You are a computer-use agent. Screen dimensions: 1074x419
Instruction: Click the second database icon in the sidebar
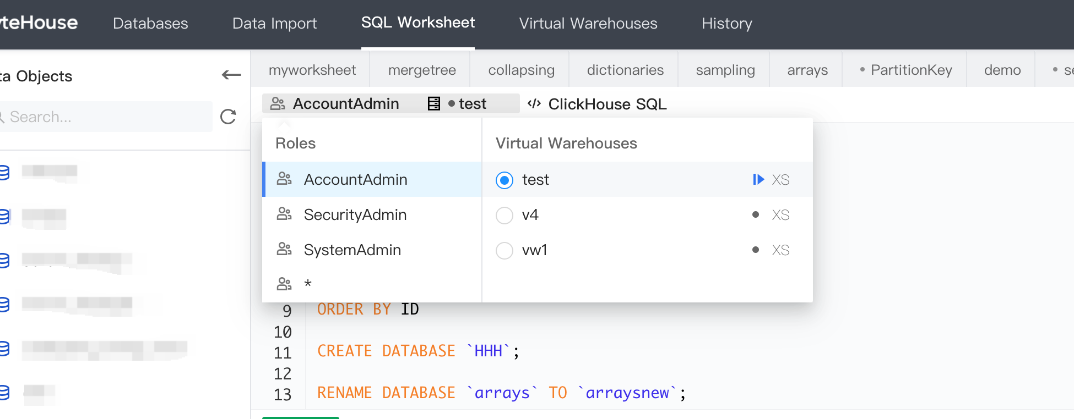[x=4, y=217]
